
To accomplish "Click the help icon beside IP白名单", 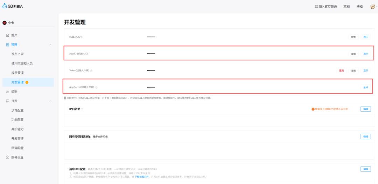I will (82, 109).
